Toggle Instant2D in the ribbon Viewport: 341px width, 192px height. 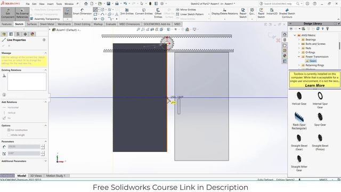(x=272, y=12)
